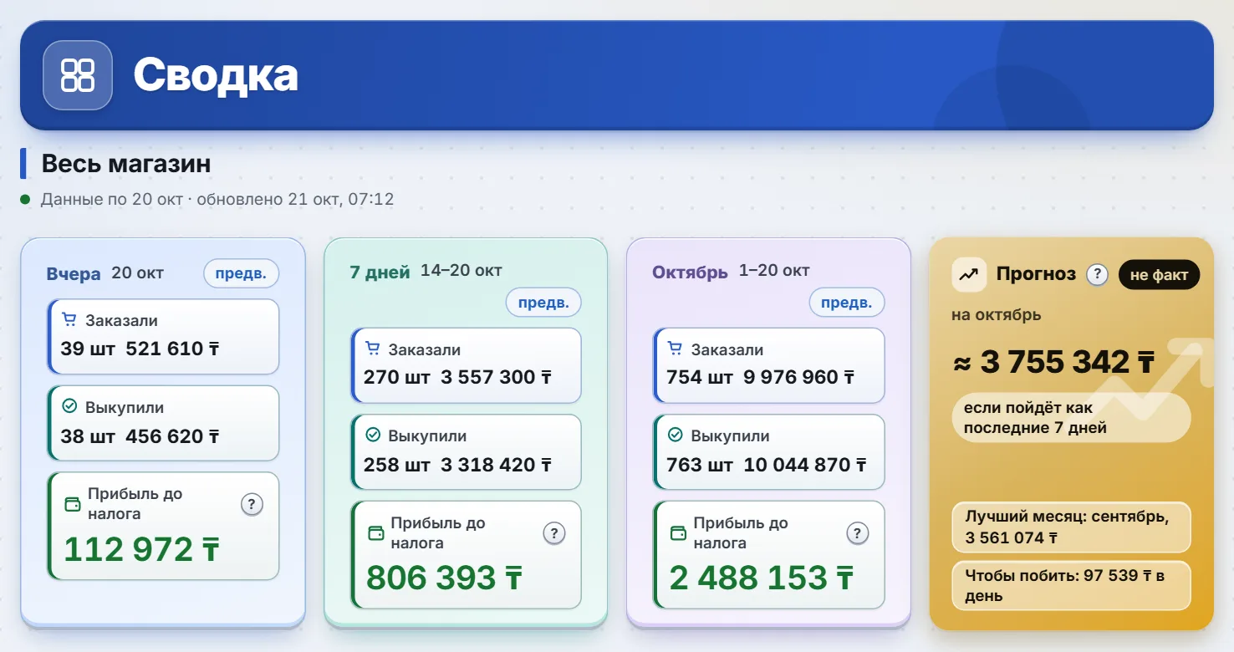Viewport: 1234px width, 652px height.
Task: Click the question mark next to Прогноз
Action: point(1097,274)
